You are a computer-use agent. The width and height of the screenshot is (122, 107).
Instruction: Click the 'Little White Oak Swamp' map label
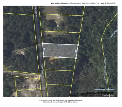pyautogui.click(x=106, y=70)
